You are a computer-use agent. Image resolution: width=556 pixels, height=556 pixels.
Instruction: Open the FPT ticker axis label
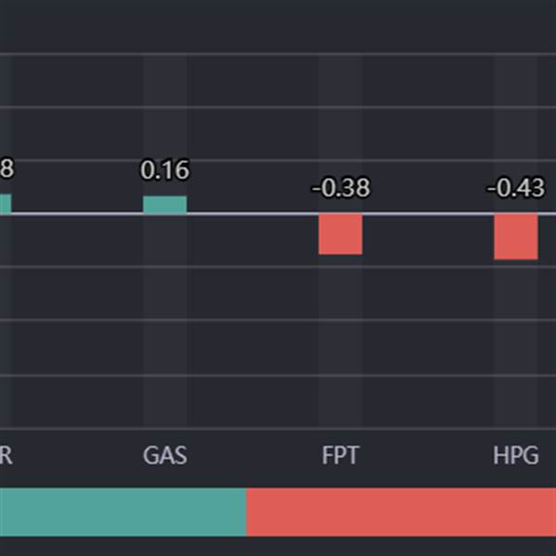coord(340,456)
